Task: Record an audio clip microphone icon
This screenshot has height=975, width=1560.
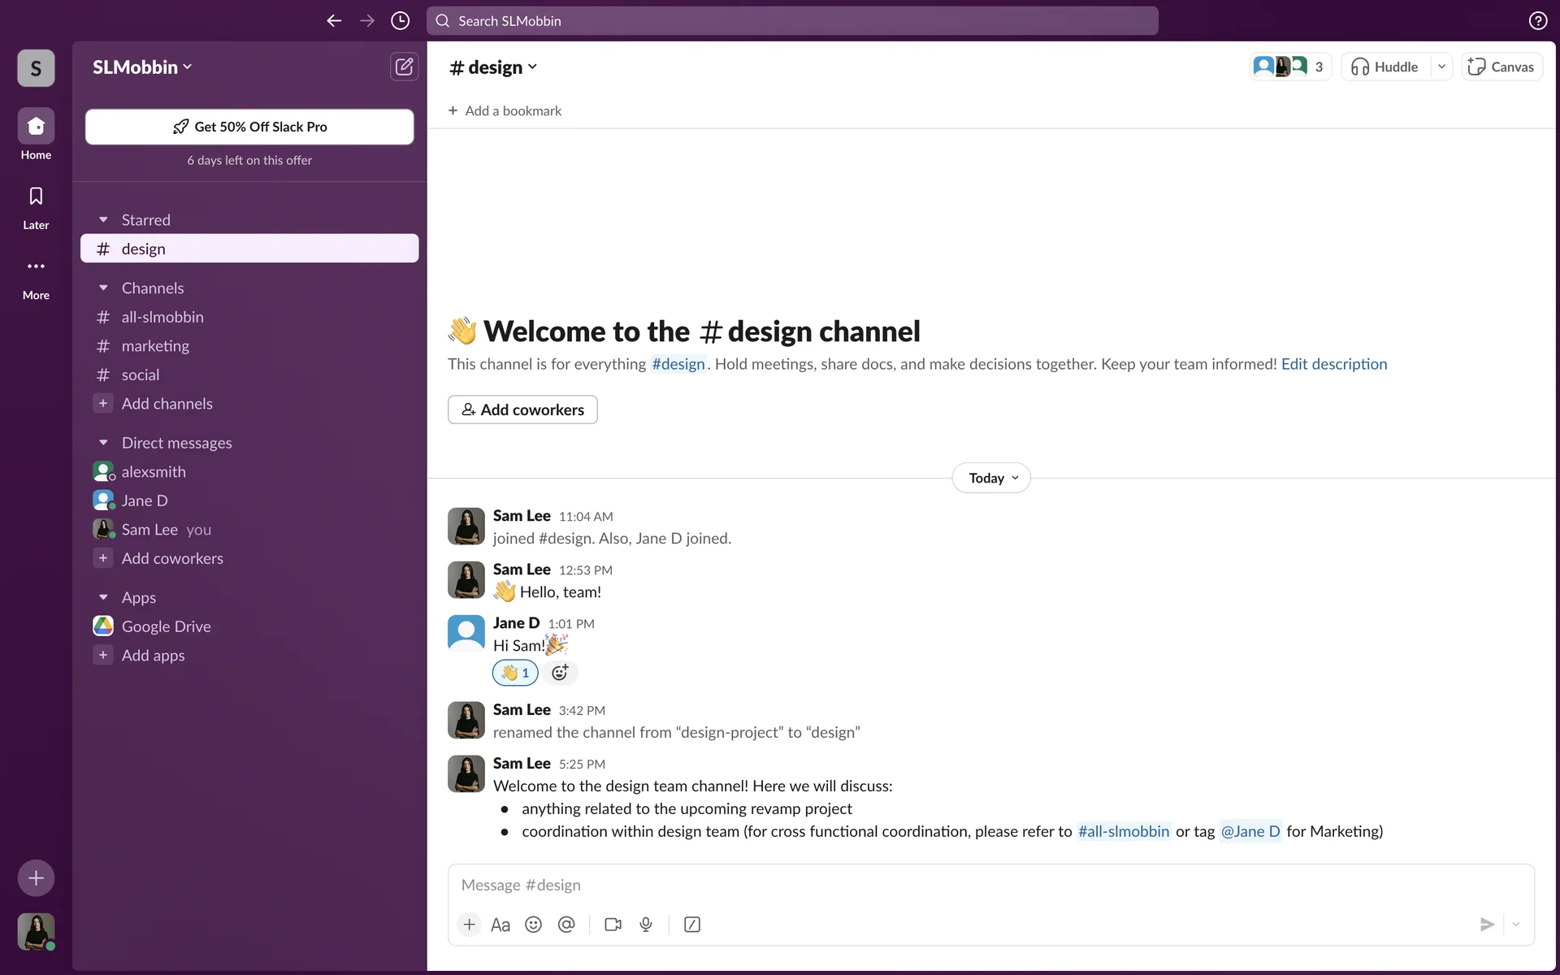Action: 646,925
